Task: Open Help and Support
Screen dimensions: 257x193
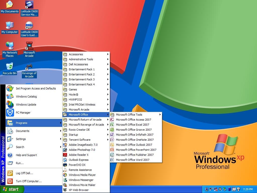Action: 34,155
